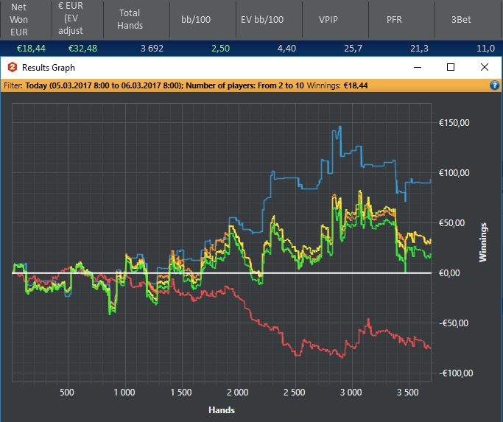The height and width of the screenshot is (422, 503).
Task: Click the 3 000 hands x-axis label
Action: point(351,392)
